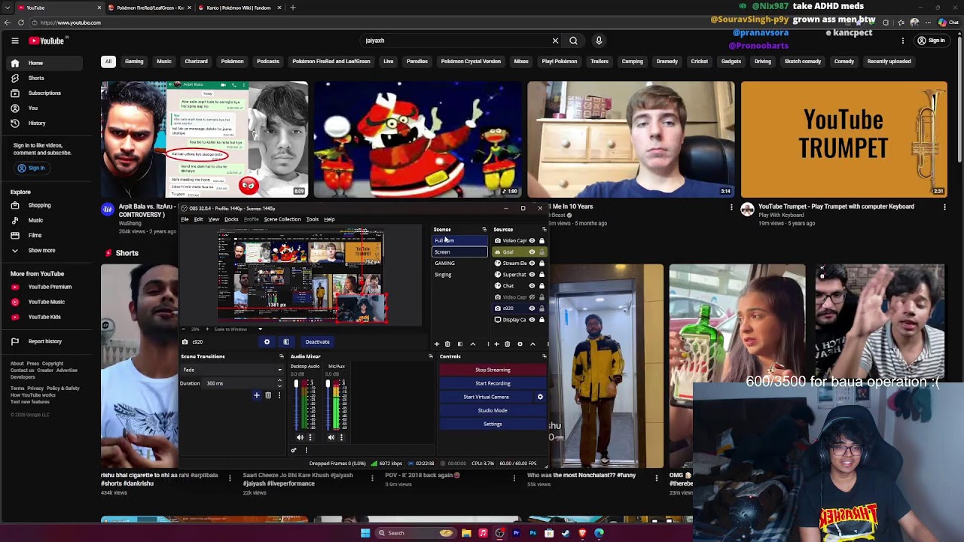The image size is (964, 542).
Task: Open Windows Start menu
Action: (365, 533)
